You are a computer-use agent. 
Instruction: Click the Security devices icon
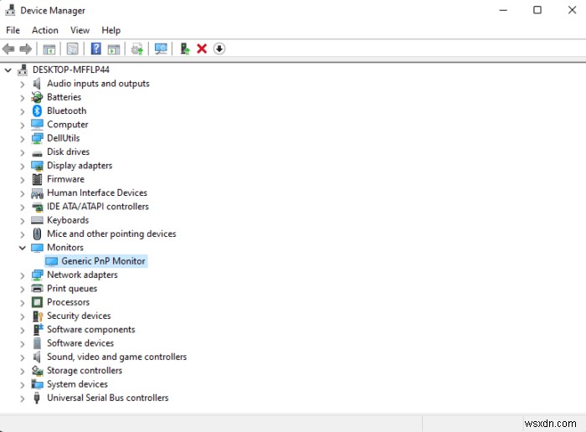coord(38,316)
